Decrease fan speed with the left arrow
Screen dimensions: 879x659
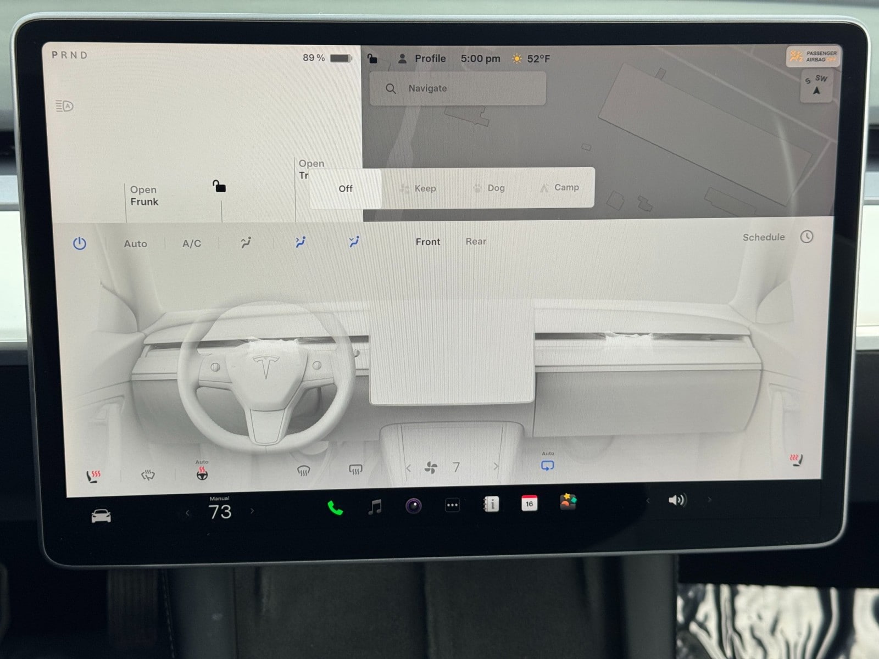(408, 468)
